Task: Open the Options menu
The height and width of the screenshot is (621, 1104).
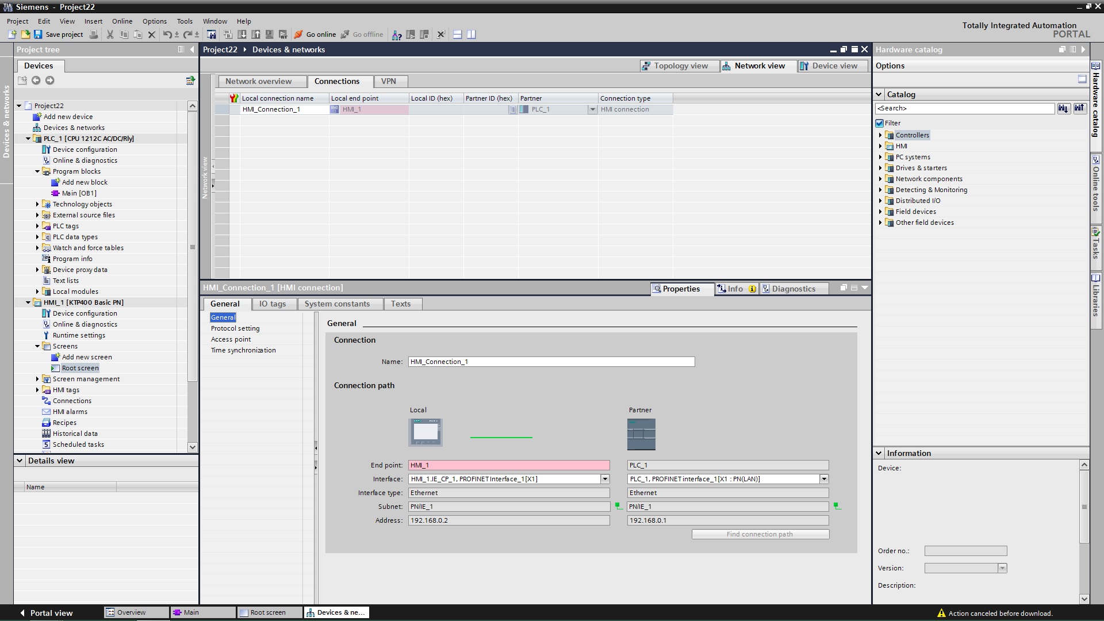Action: [x=155, y=21]
